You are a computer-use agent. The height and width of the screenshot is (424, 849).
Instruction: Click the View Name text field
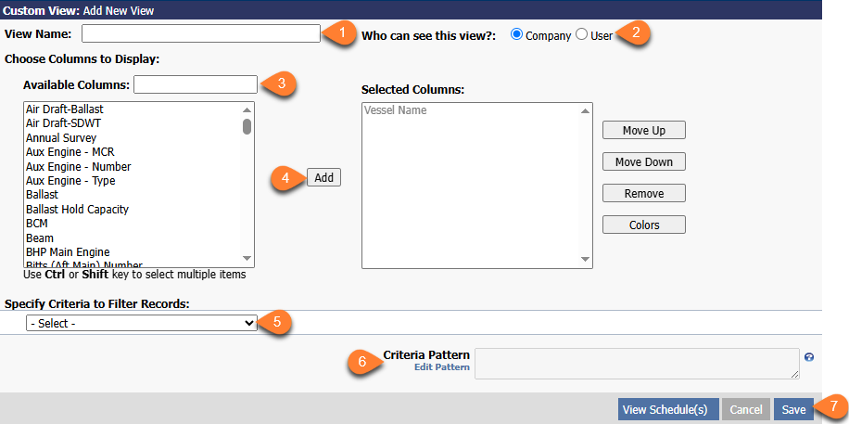pyautogui.click(x=200, y=33)
